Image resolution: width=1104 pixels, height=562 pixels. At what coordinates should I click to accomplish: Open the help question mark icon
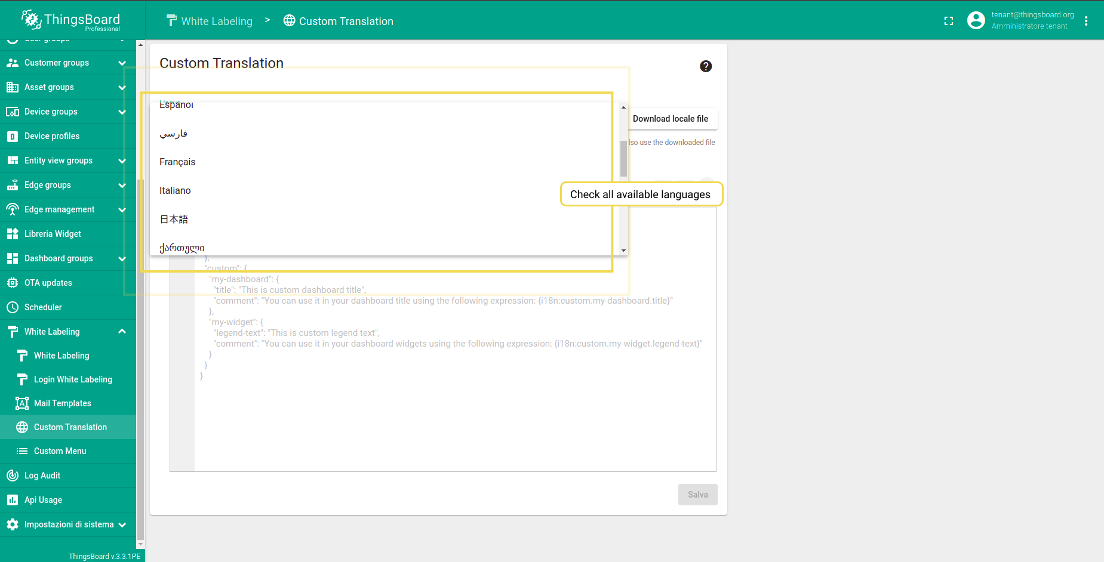(x=706, y=66)
